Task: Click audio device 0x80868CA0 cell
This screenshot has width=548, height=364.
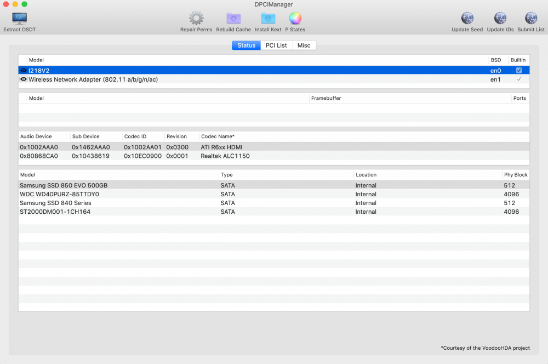Action: (x=39, y=156)
